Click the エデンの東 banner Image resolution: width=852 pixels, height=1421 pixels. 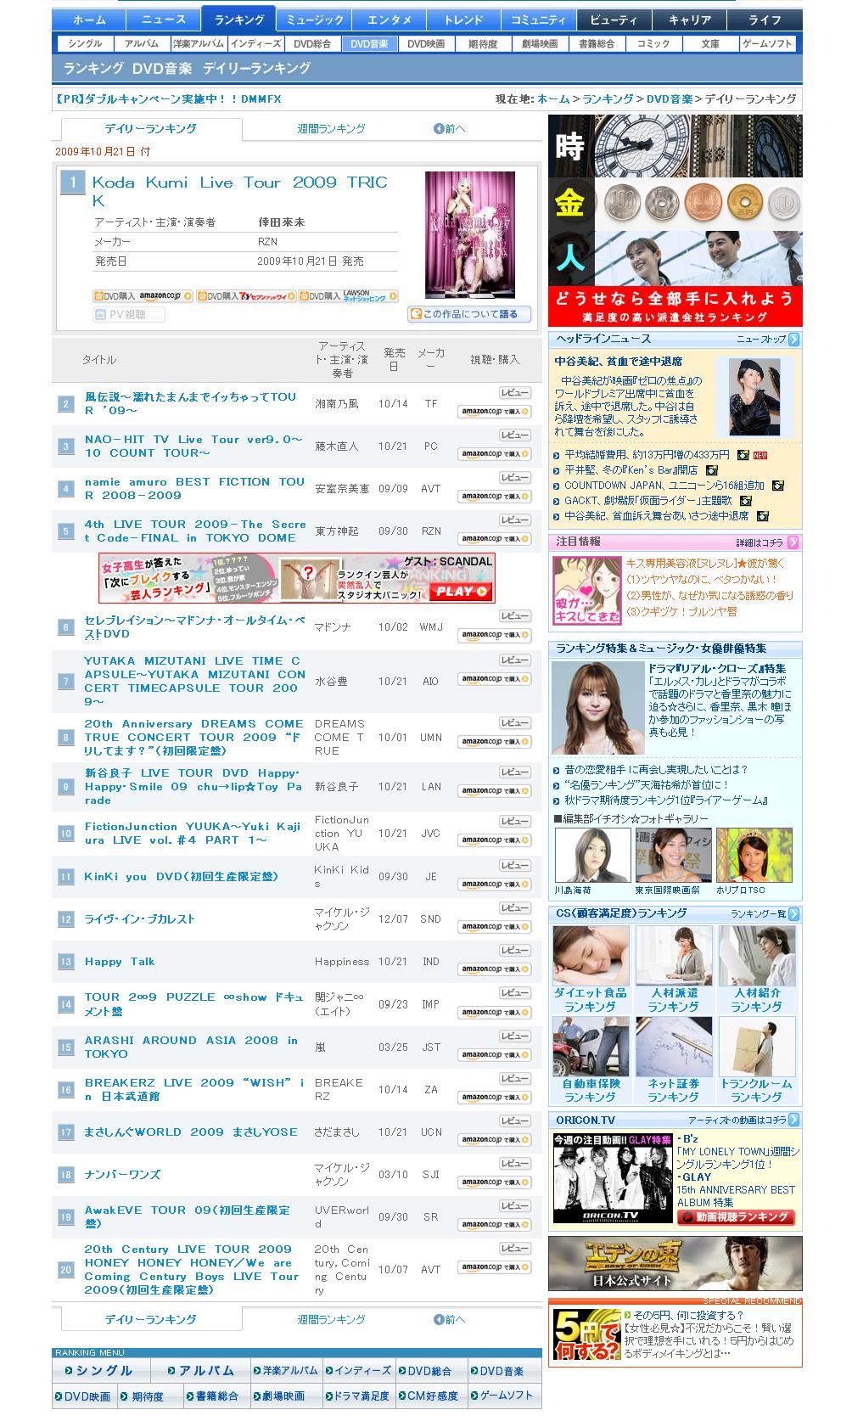[x=675, y=1264]
